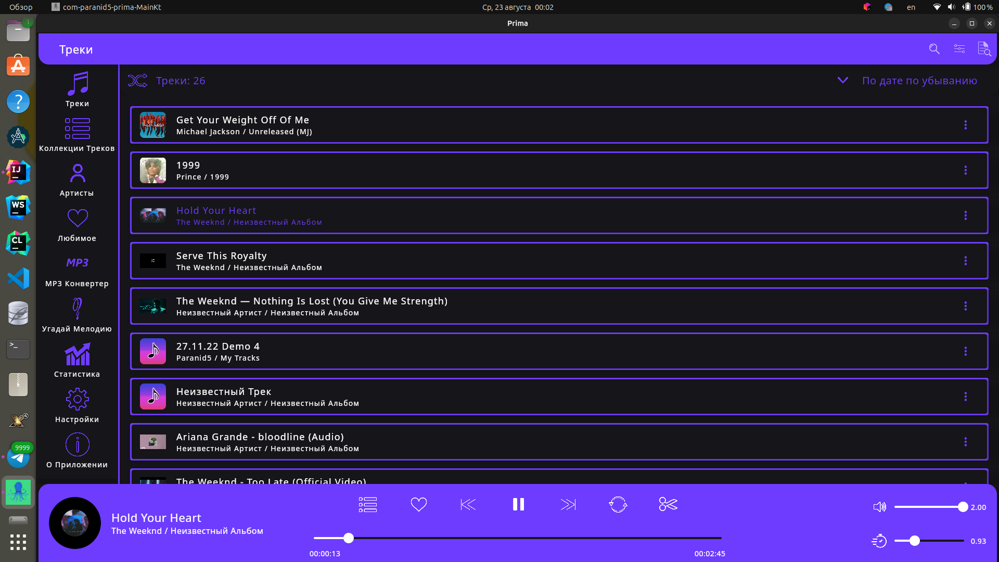
Task: Open the current playlist queue icon
Action: (x=367, y=504)
